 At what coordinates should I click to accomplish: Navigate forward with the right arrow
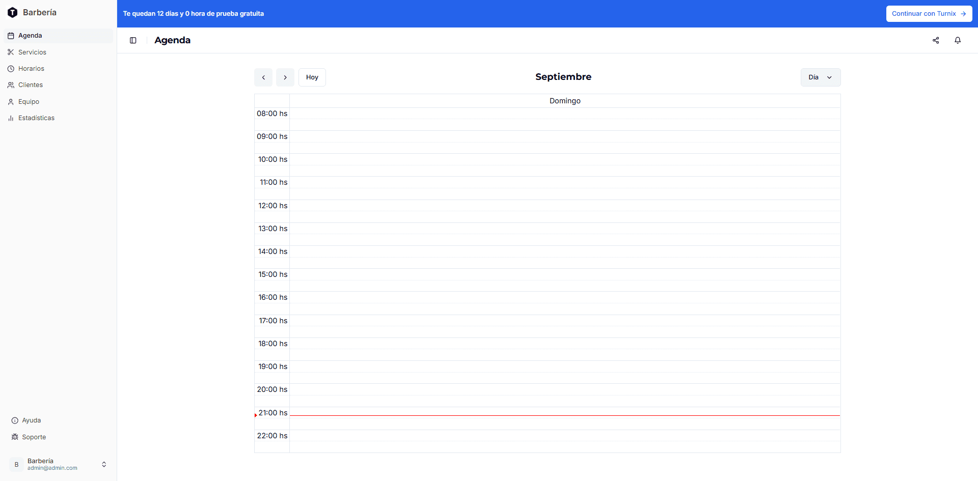[285, 77]
